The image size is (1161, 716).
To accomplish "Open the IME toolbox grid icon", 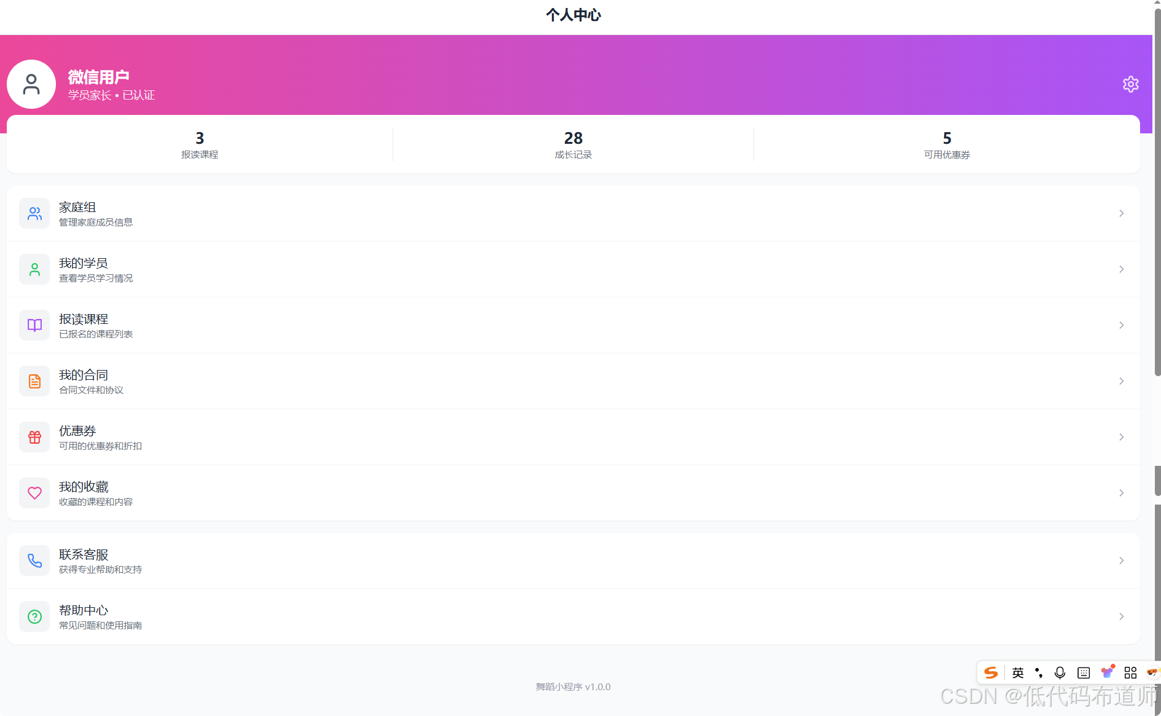I will click(1130, 672).
